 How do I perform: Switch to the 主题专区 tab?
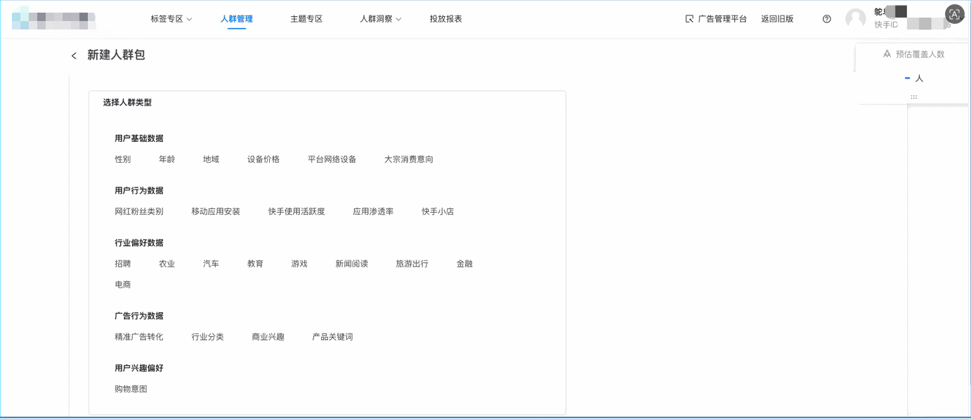coord(307,19)
